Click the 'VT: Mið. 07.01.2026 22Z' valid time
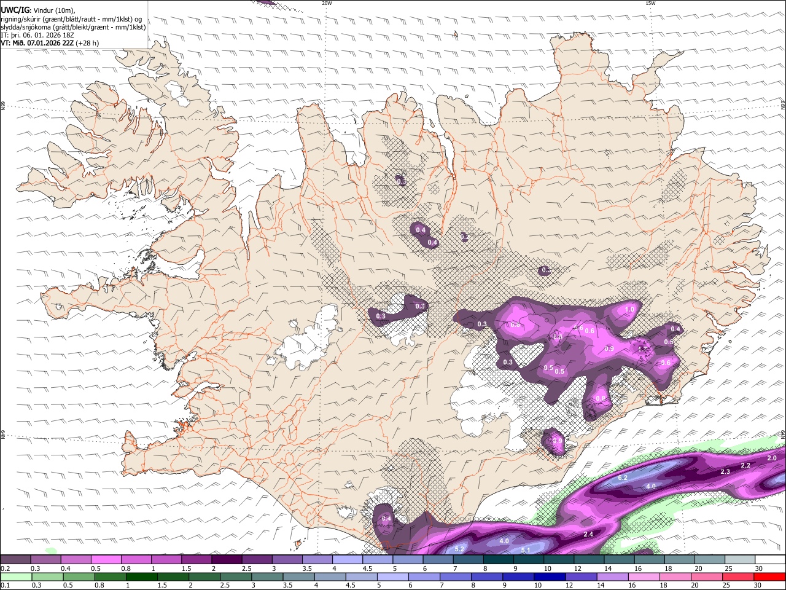The width and height of the screenshot is (786, 590). tap(37, 43)
